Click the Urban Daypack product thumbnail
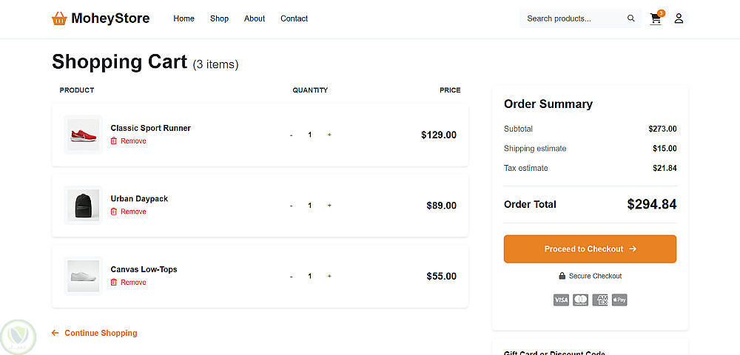 pyautogui.click(x=83, y=205)
